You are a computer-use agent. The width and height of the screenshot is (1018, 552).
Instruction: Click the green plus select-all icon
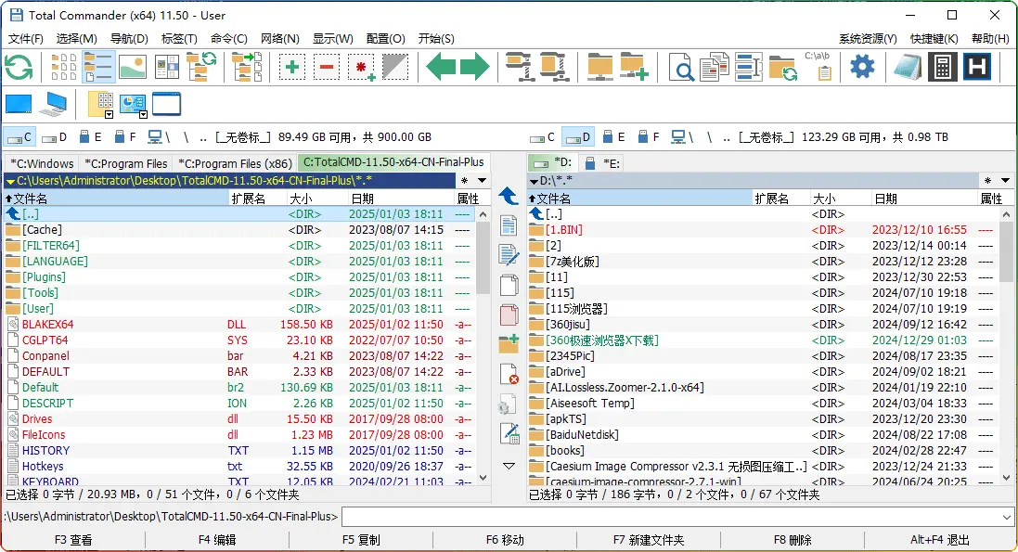click(x=292, y=67)
